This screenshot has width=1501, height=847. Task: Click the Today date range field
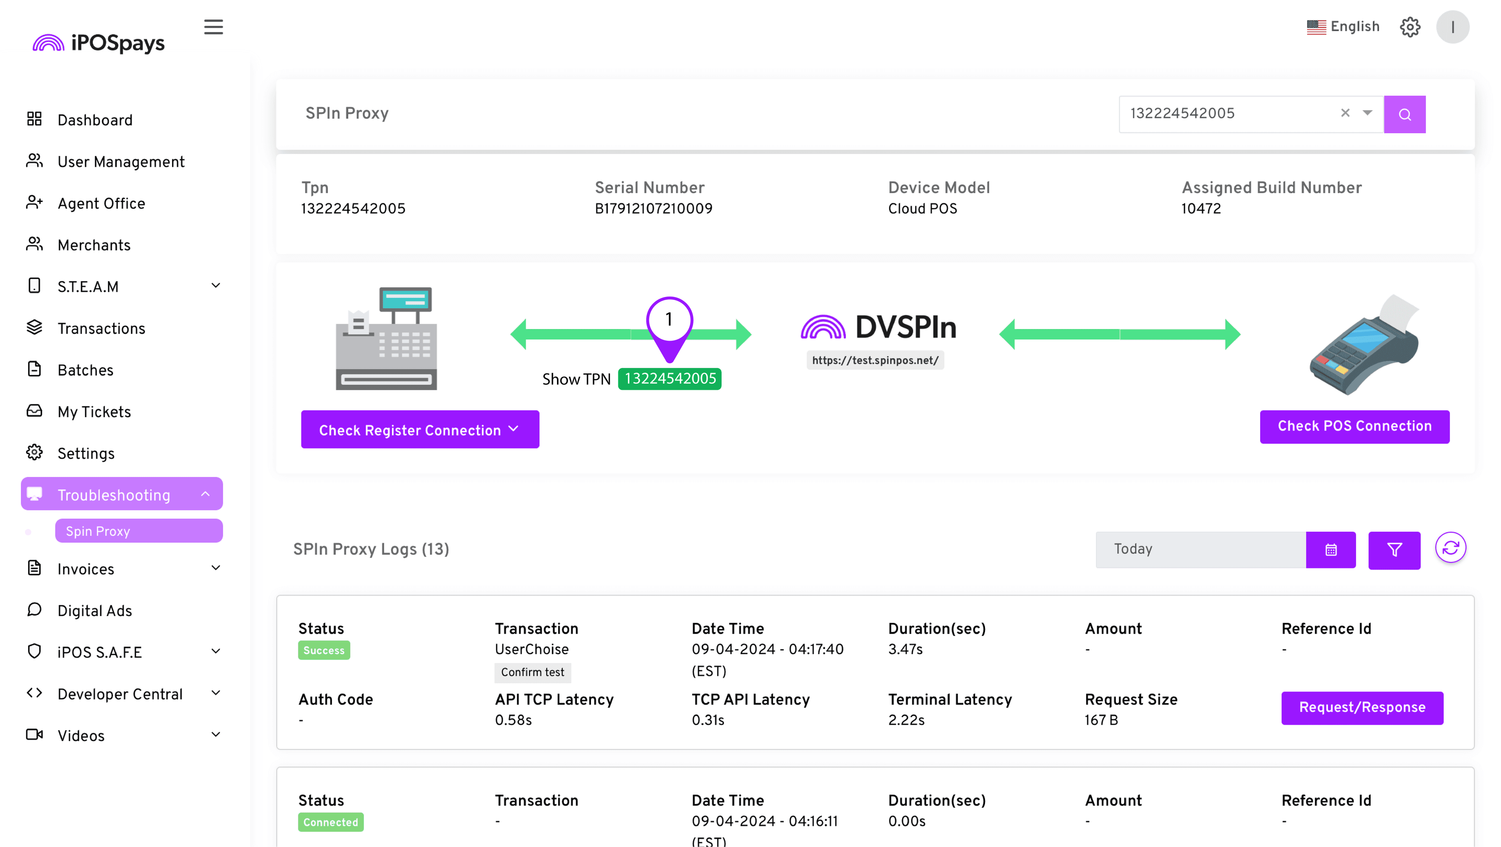(1200, 550)
